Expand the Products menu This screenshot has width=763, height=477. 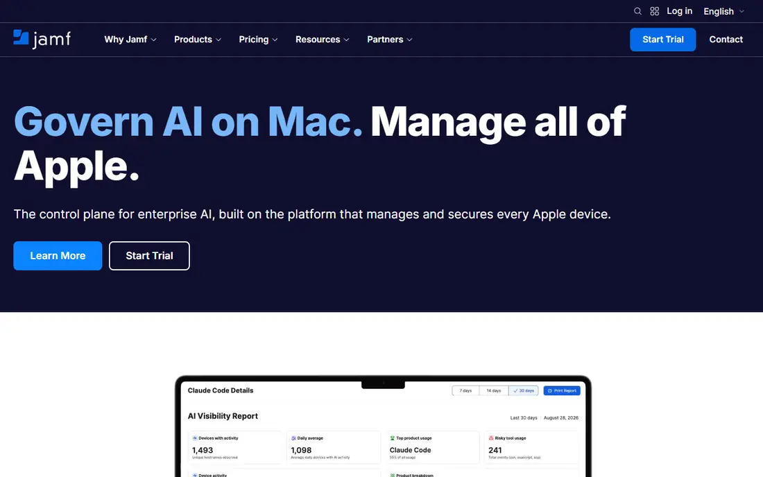pos(198,40)
